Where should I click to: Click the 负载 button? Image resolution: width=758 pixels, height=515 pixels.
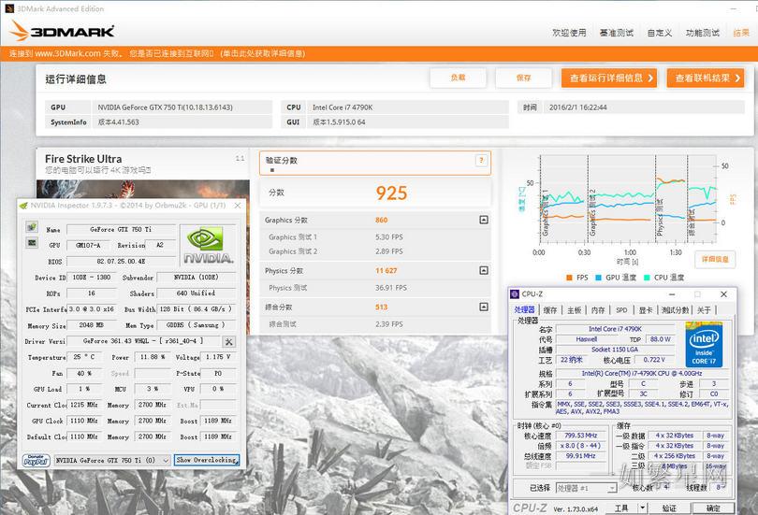pos(458,78)
